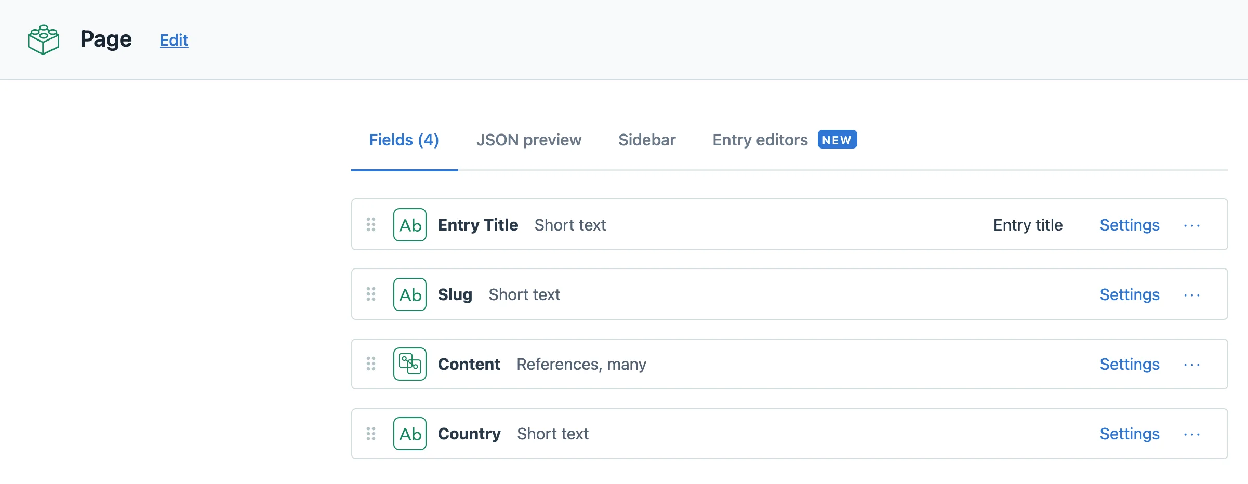Click the NEW badge beside Entry editors

pos(837,139)
